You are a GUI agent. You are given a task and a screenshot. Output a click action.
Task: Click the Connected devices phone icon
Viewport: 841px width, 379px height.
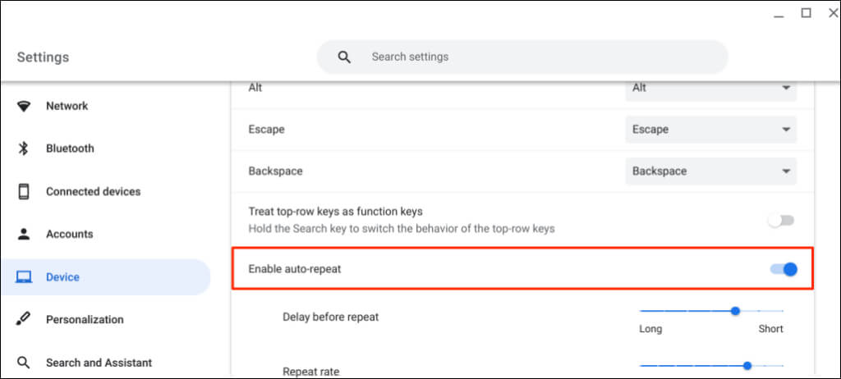pyautogui.click(x=24, y=191)
